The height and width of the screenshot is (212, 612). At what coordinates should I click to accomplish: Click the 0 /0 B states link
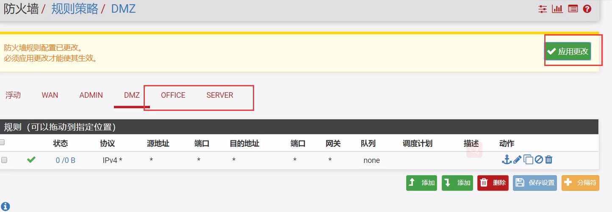(65, 160)
